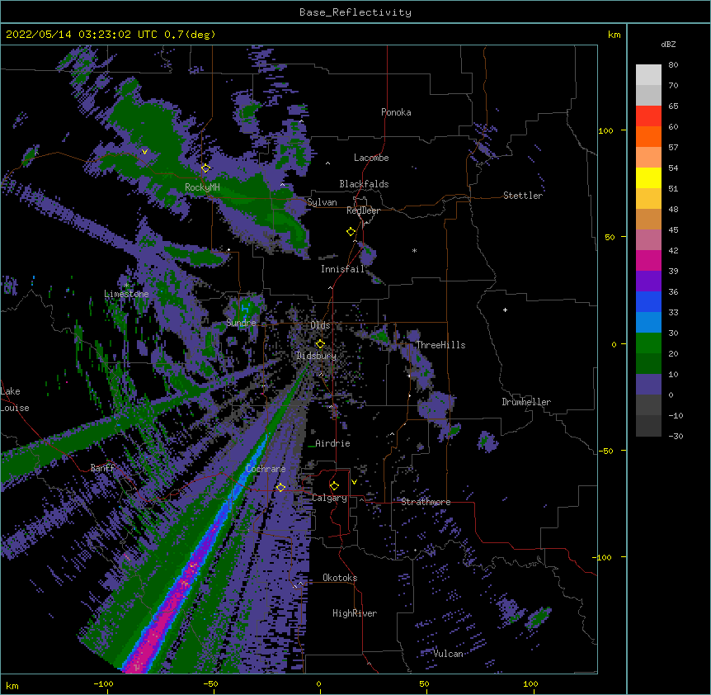Click the ThreeHills town label
This screenshot has height=695, width=711.
point(440,345)
